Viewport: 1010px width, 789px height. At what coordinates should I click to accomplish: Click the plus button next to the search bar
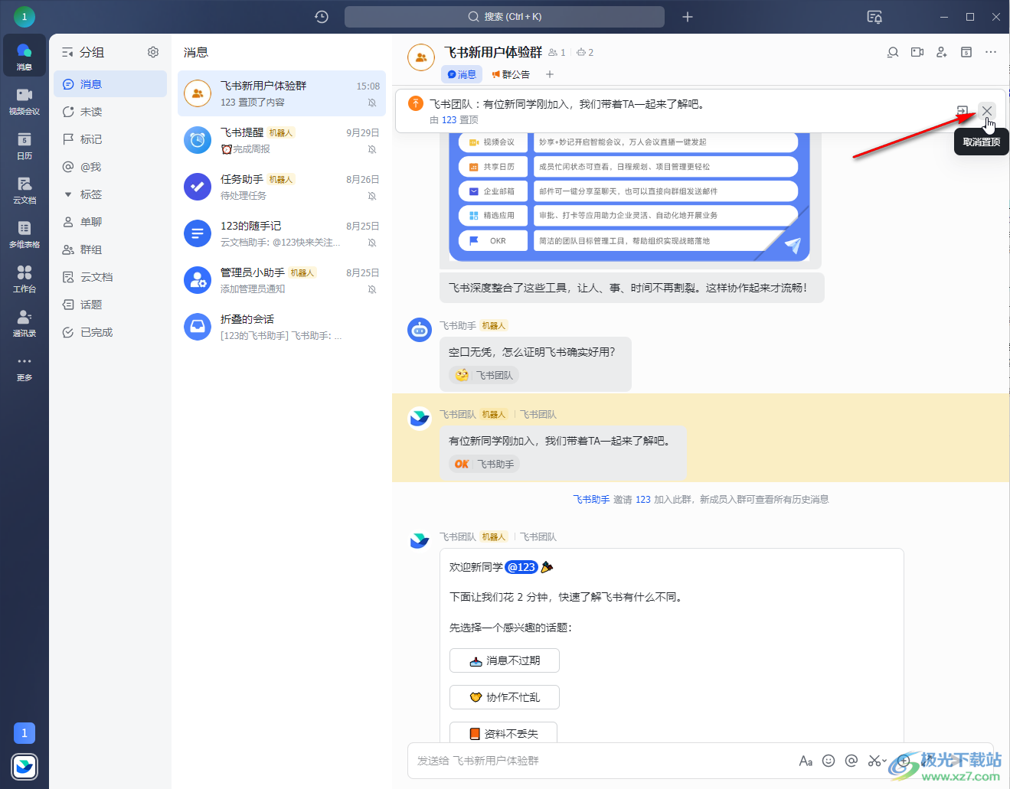pyautogui.click(x=688, y=17)
